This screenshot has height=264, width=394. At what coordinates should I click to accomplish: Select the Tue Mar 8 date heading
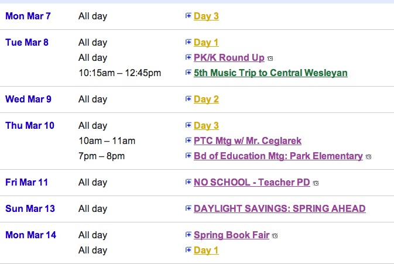27,42
